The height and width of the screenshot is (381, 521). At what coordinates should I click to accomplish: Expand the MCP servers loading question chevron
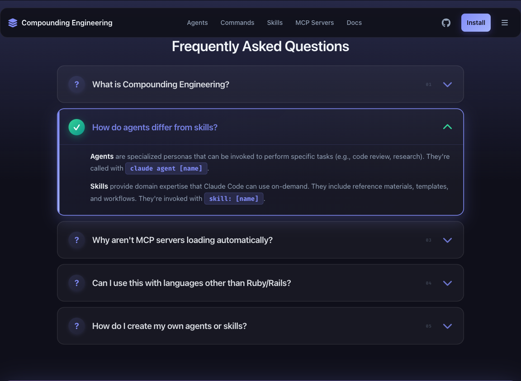click(x=447, y=240)
